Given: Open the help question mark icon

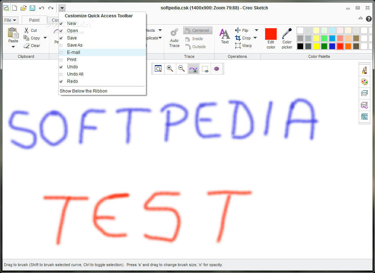Looking at the screenshot, I should click(369, 18).
